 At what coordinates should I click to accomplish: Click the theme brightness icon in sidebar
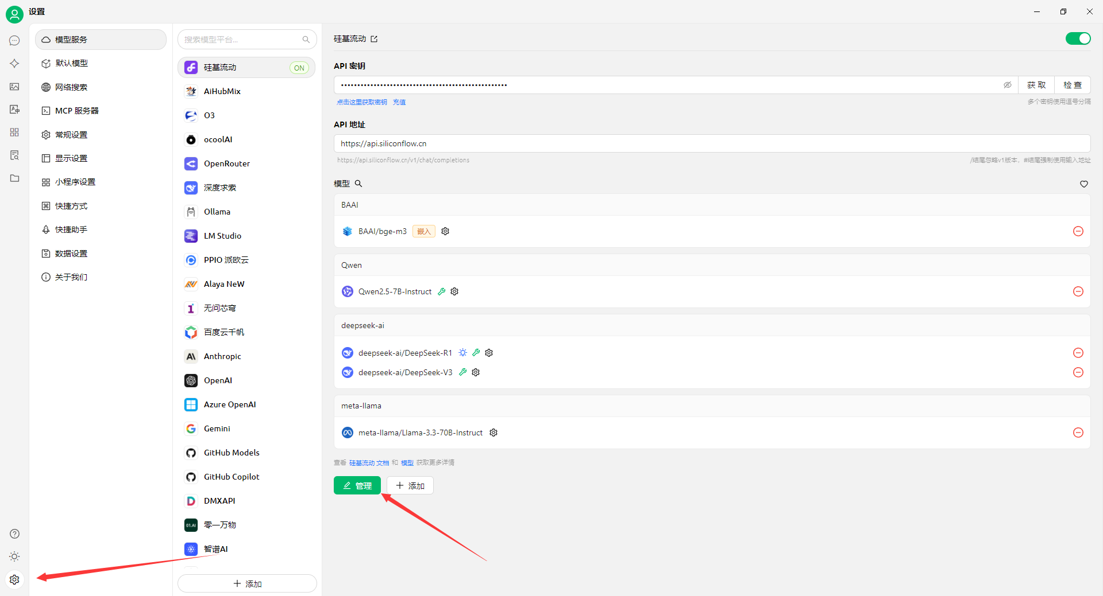click(14, 556)
